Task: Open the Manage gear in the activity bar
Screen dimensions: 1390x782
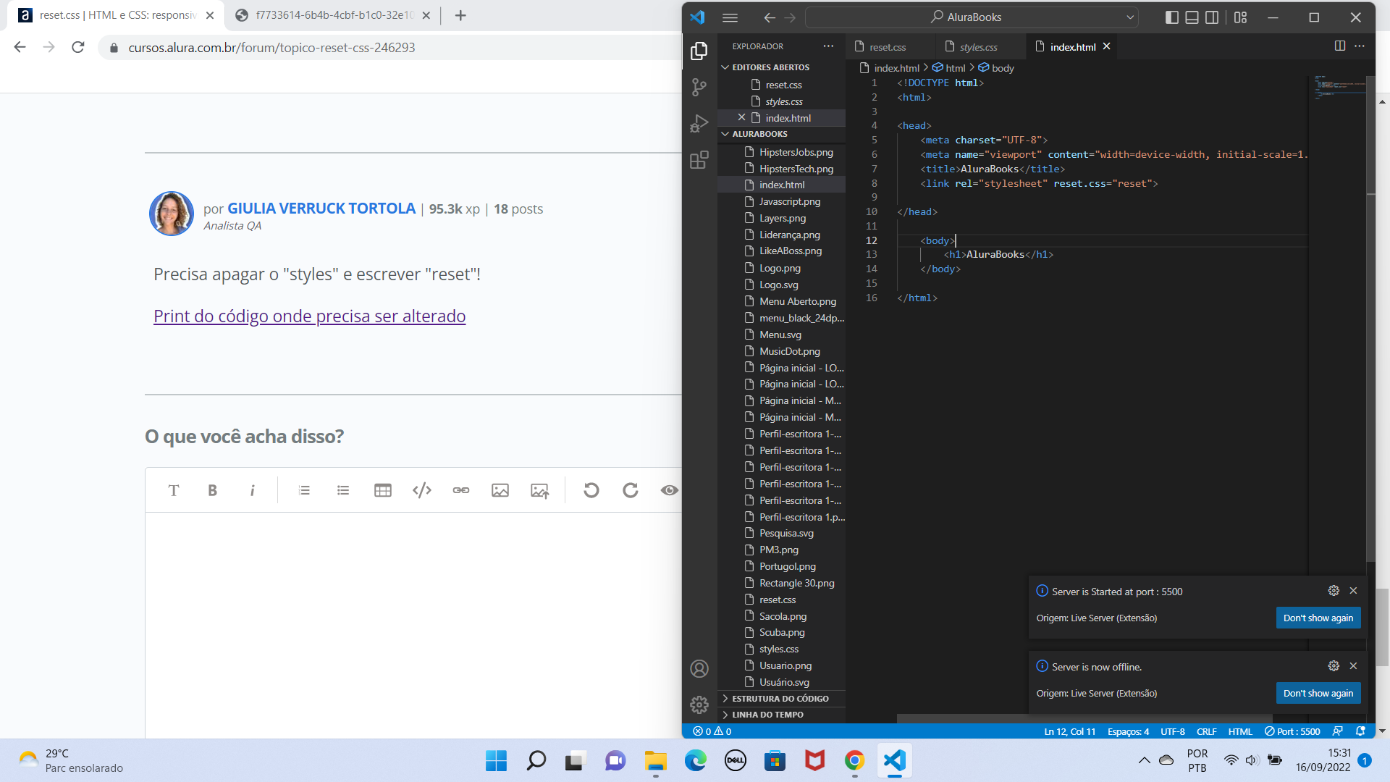Action: click(x=699, y=705)
